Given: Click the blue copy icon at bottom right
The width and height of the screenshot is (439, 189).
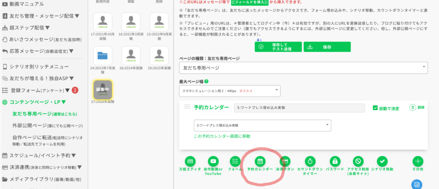Looking at the screenshot, I should (x=417, y=185).
